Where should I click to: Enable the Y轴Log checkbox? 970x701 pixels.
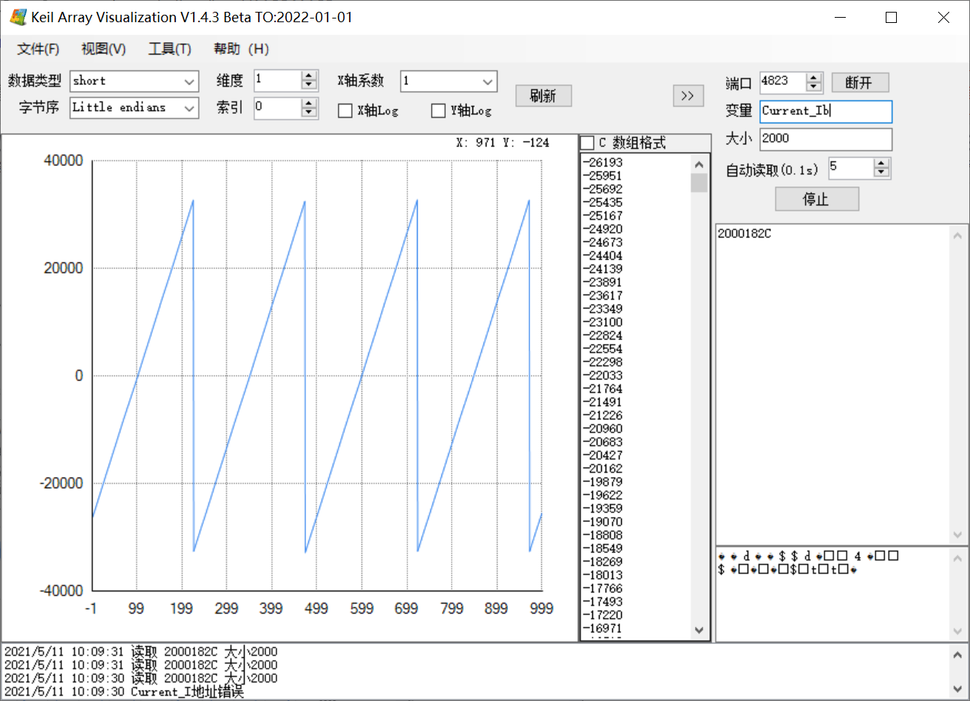[x=437, y=110]
